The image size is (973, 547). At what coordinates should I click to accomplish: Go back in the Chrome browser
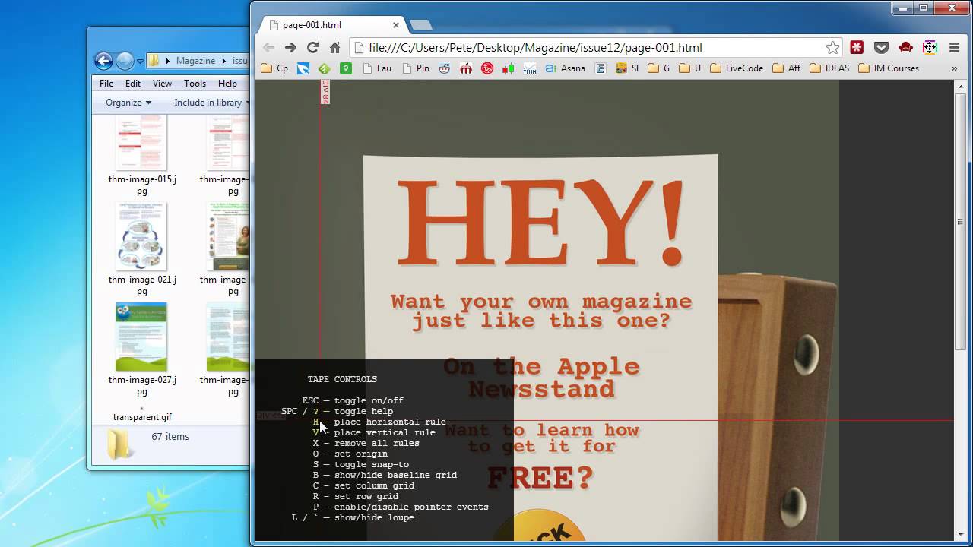[268, 47]
